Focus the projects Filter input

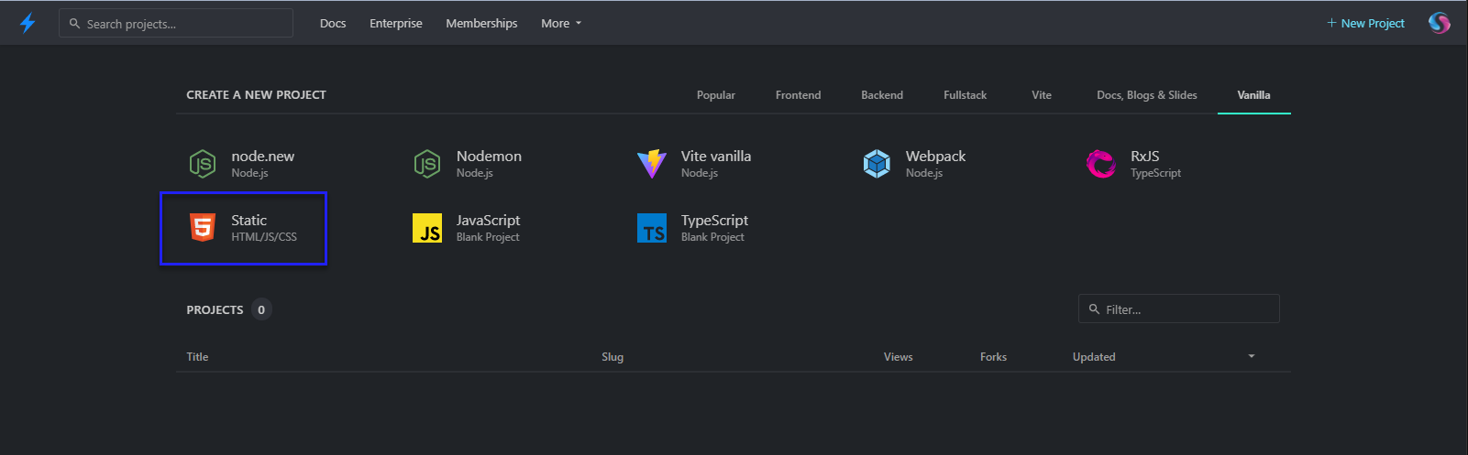point(1179,309)
